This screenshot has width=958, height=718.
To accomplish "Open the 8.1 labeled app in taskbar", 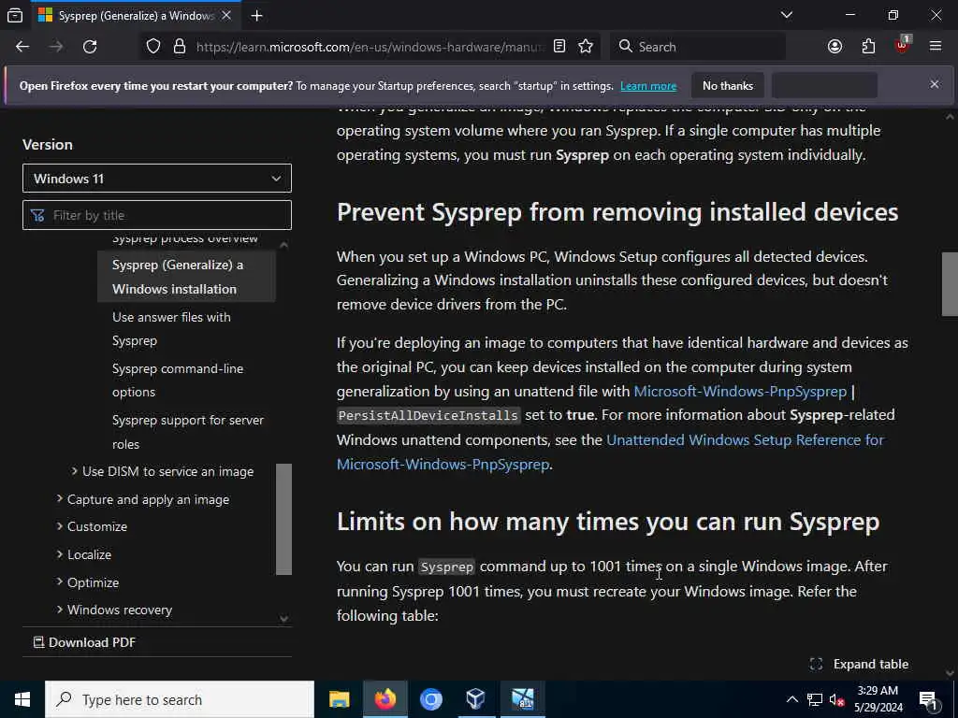I will [523, 699].
